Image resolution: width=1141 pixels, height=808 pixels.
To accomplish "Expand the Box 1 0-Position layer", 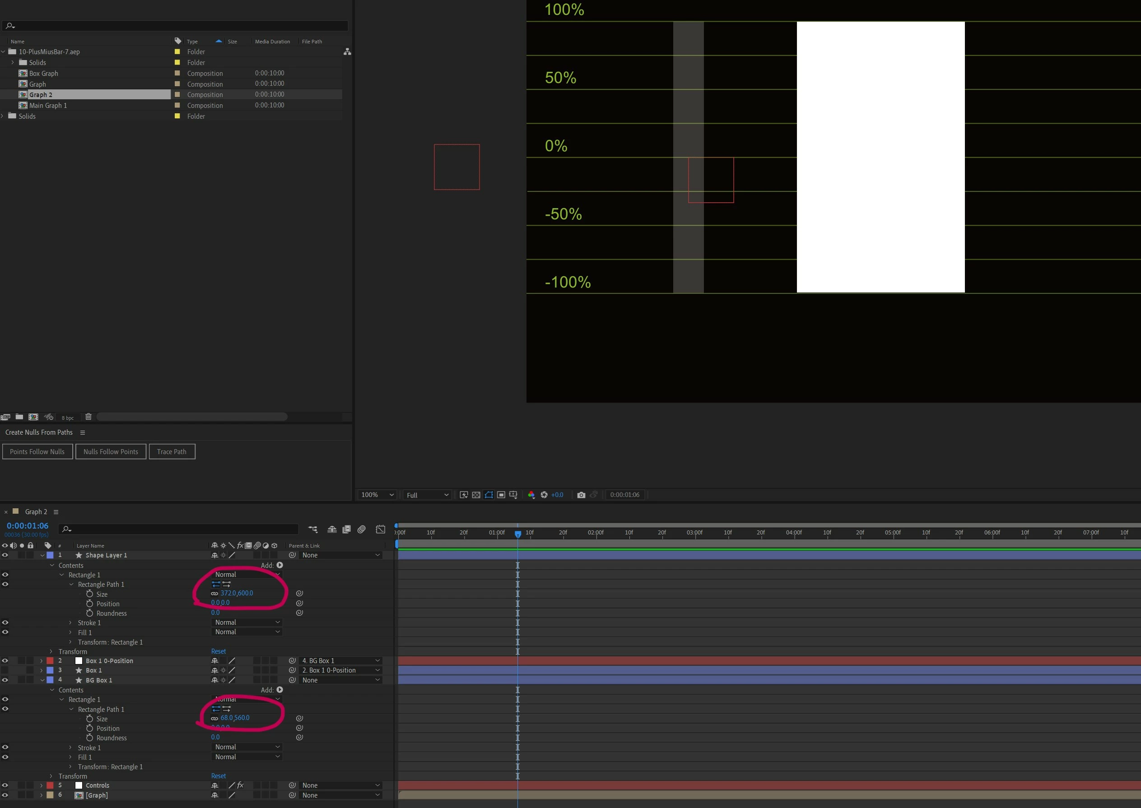I will tap(41, 661).
